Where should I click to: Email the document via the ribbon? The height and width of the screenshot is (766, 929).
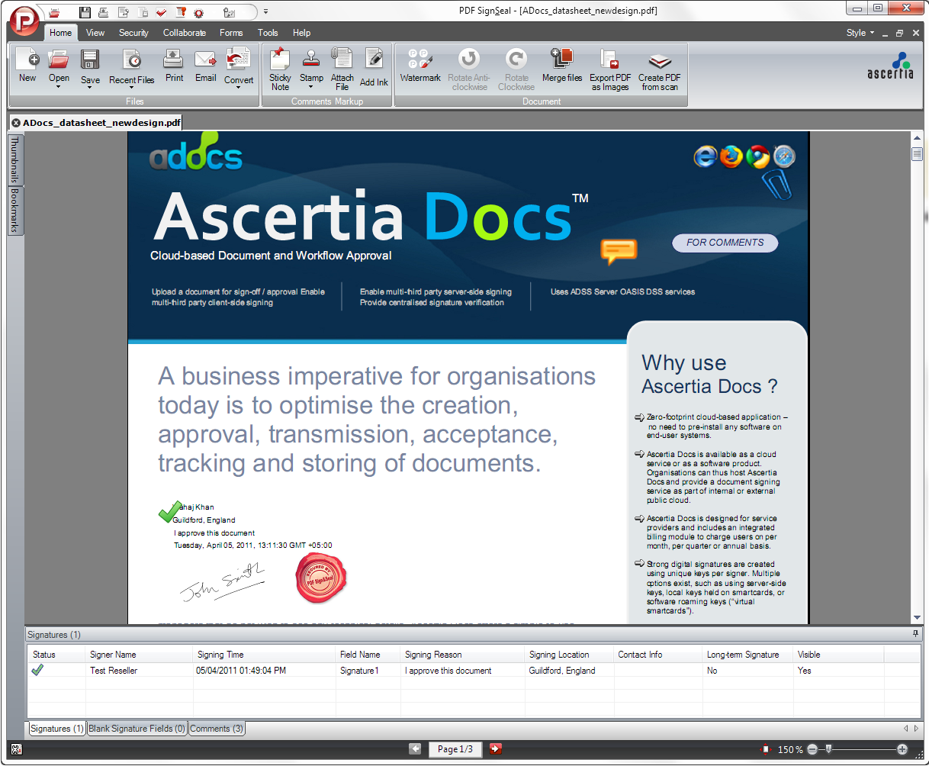(x=206, y=66)
